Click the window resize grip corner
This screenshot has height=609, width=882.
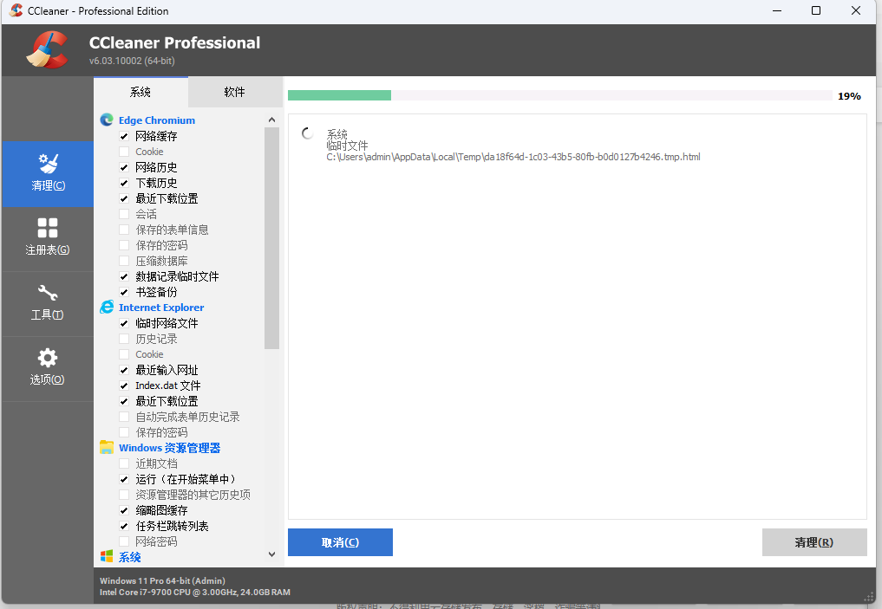pos(869,597)
